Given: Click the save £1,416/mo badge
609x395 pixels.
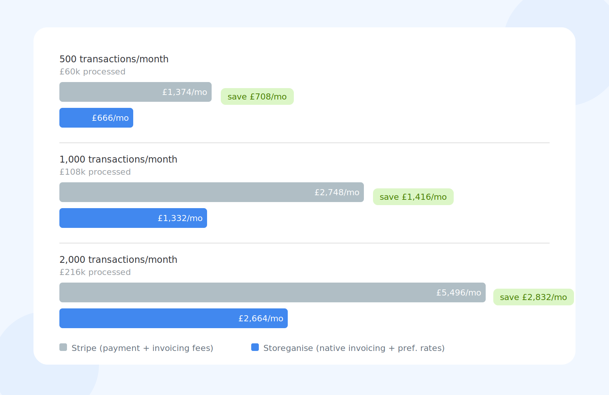Looking at the screenshot, I should pyautogui.click(x=413, y=197).
